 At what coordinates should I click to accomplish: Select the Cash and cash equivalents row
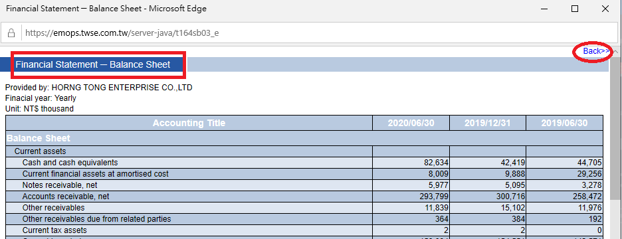tap(304, 163)
